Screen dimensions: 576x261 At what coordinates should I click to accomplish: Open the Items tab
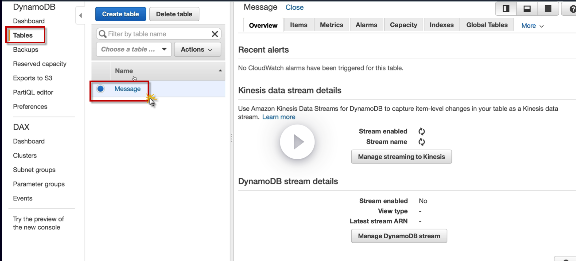pos(299,25)
